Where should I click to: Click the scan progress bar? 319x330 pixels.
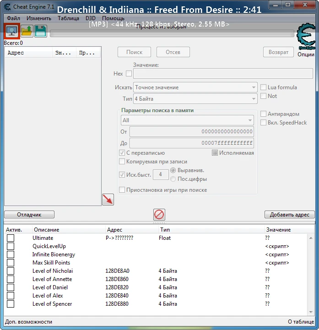172,34
